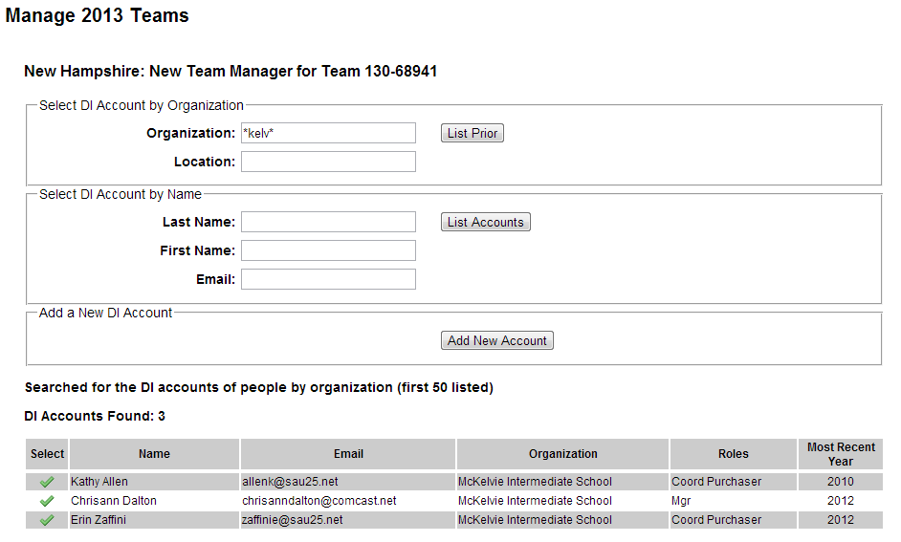The width and height of the screenshot is (901, 542).
Task: Click the Select column header
Action: coord(47,454)
